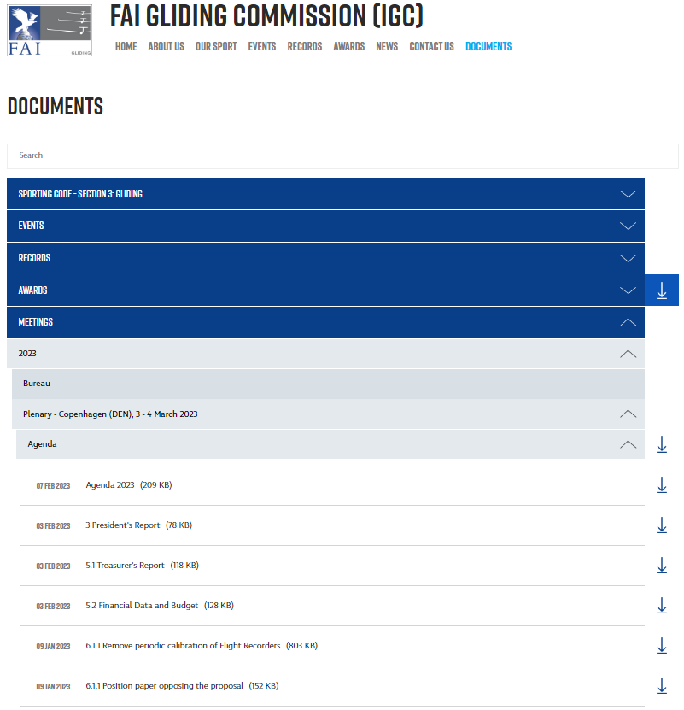The image size is (684, 710).
Task: Click the 2023 year row label
Action: coord(27,354)
